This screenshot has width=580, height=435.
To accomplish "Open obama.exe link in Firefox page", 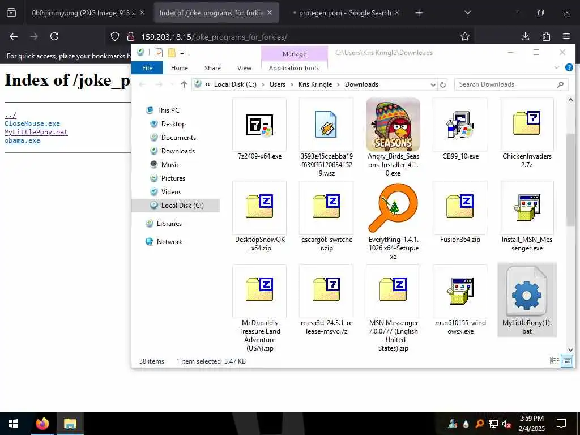I will click(22, 140).
